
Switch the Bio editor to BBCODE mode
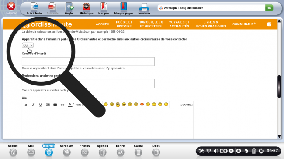pyautogui.click(x=186, y=105)
